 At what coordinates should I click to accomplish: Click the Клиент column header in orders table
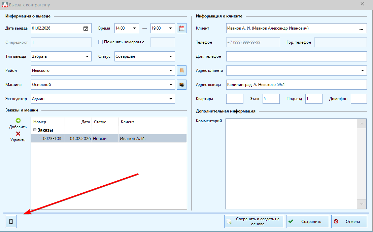(x=152, y=122)
